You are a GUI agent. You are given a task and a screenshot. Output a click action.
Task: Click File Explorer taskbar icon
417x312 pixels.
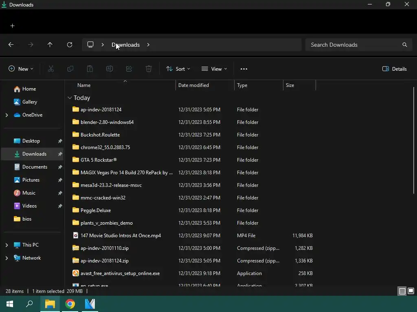[x=50, y=304]
